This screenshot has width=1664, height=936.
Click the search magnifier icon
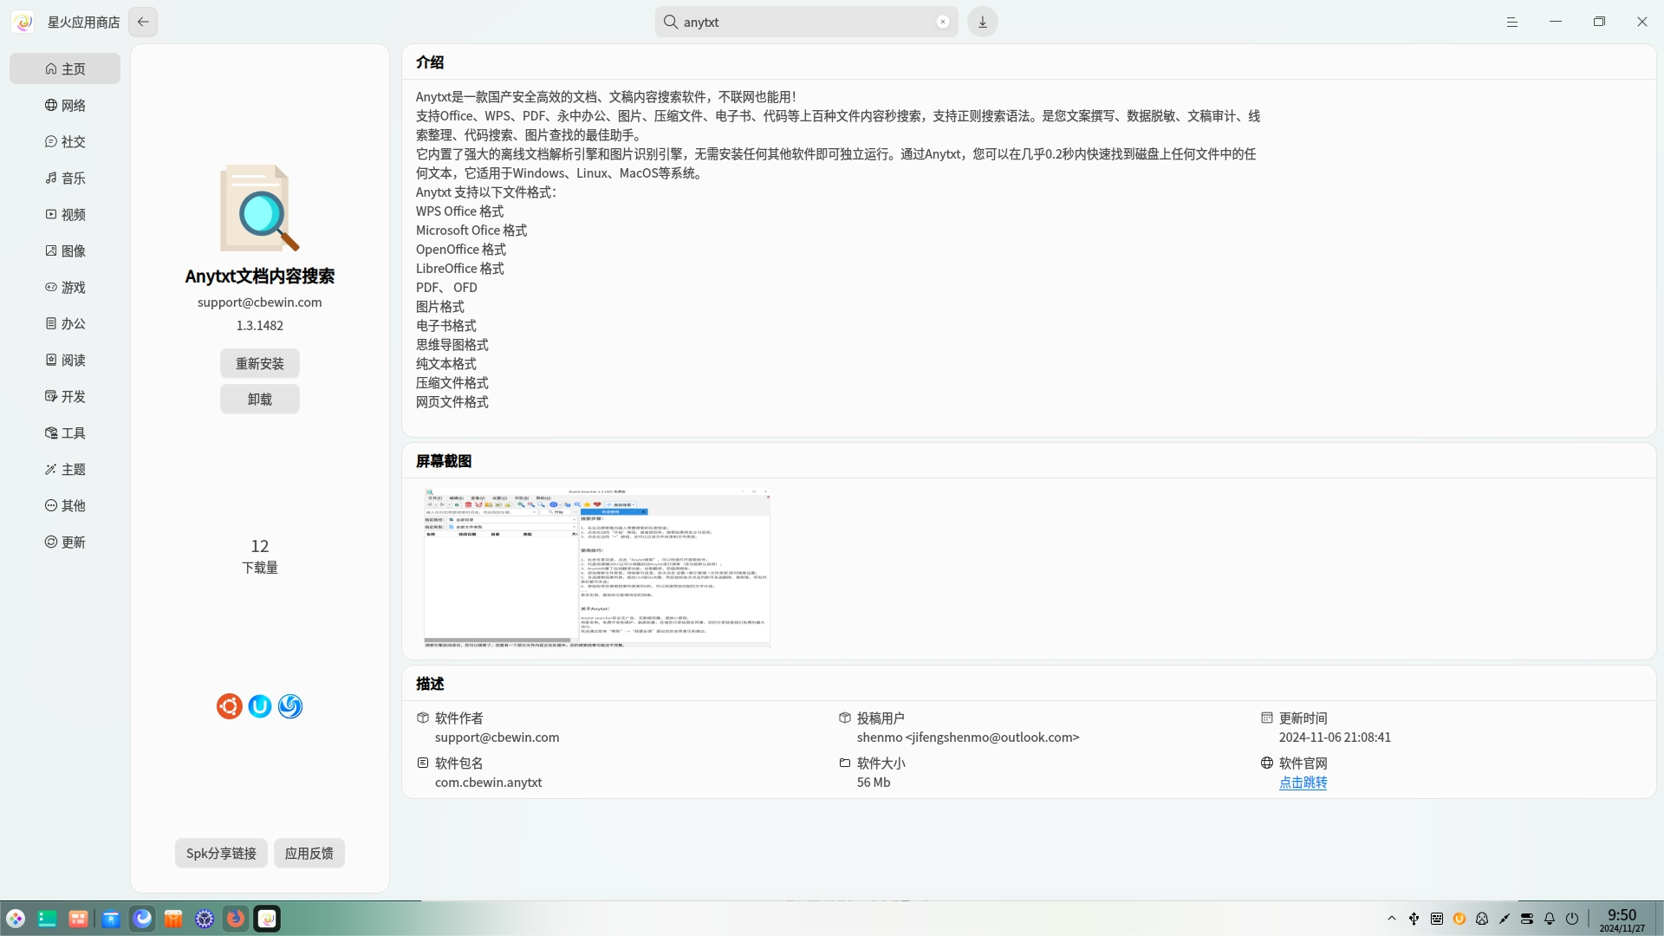point(670,22)
